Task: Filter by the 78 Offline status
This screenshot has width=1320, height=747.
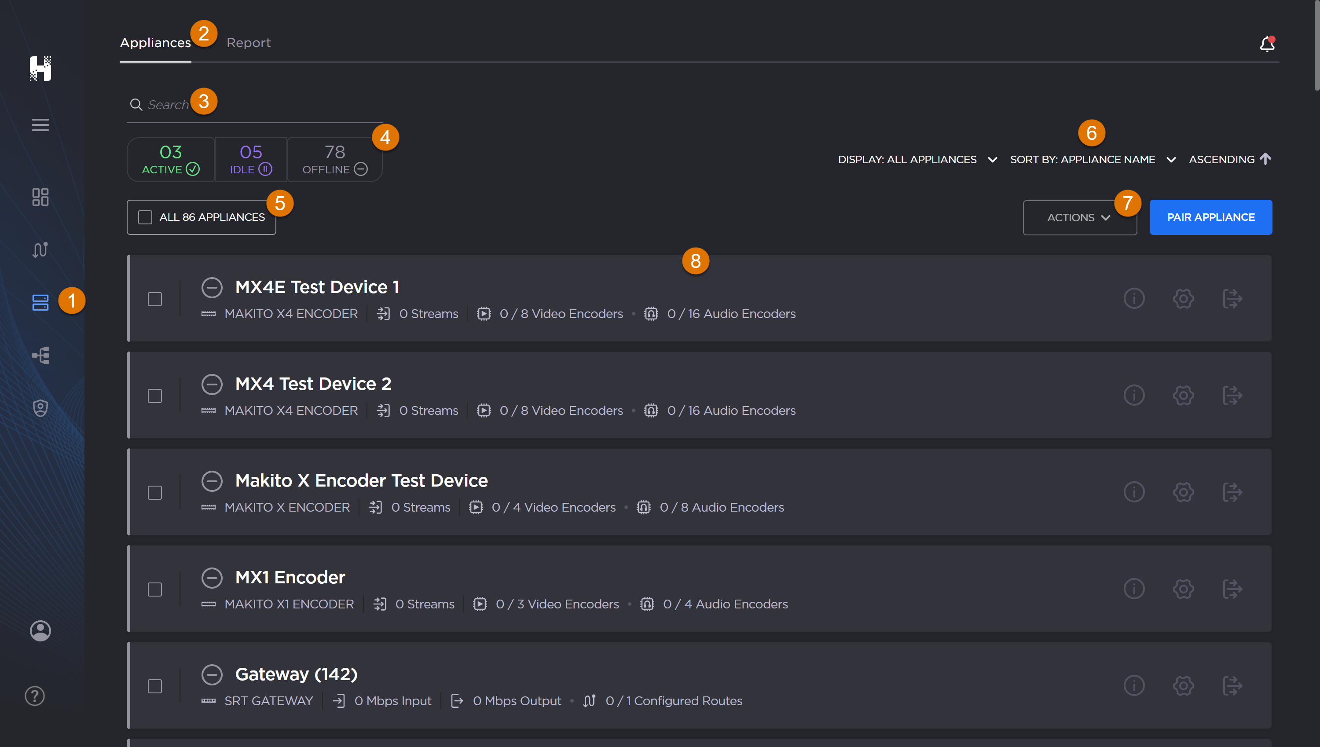Action: coord(334,159)
